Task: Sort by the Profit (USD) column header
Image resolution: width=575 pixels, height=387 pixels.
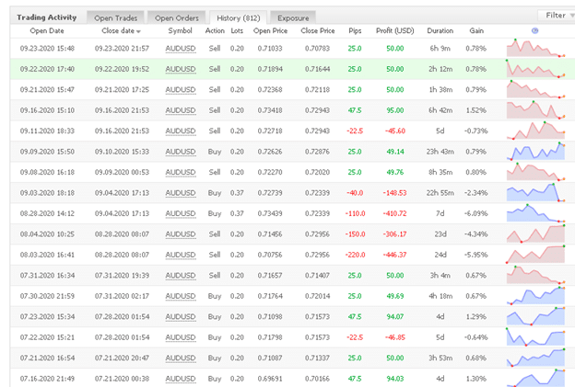Action: (397, 30)
